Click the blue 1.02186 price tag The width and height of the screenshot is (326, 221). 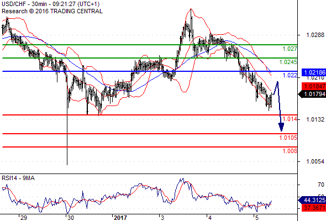pos(314,72)
